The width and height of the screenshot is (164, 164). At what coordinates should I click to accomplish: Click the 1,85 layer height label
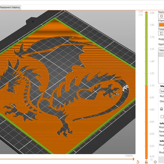[152, 25]
